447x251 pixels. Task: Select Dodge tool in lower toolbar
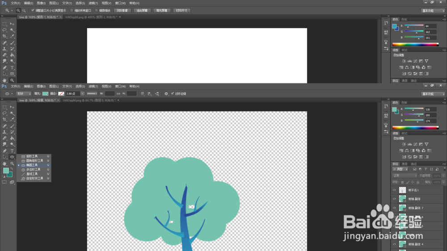coord(12,144)
